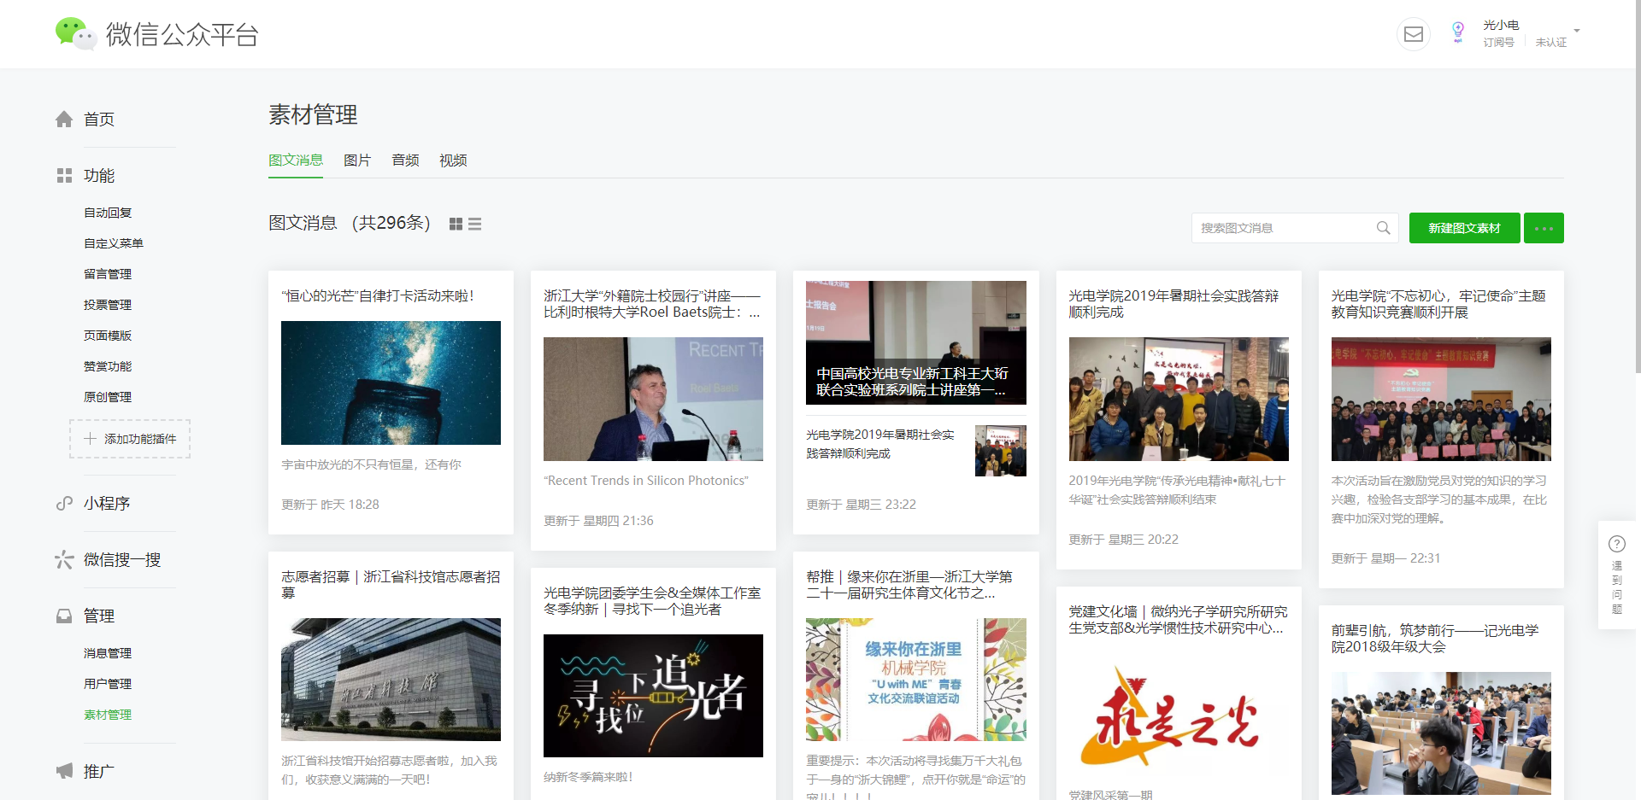Image resolution: width=1641 pixels, height=800 pixels.
Task: Open 原创管理 in sidebar
Action: 108,397
